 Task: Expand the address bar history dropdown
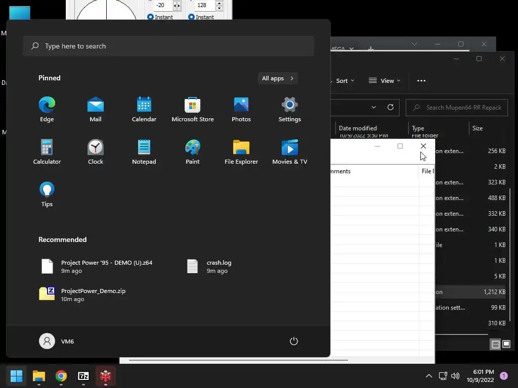[x=374, y=107]
